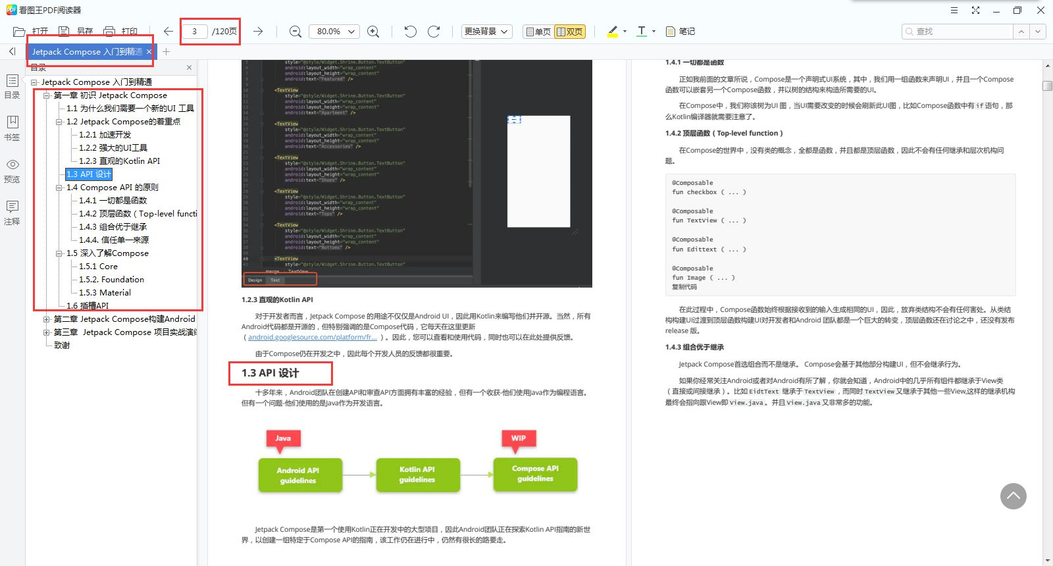This screenshot has width=1053, height=566.
Task: Open text tool dropdown arrow
Action: 654,31
